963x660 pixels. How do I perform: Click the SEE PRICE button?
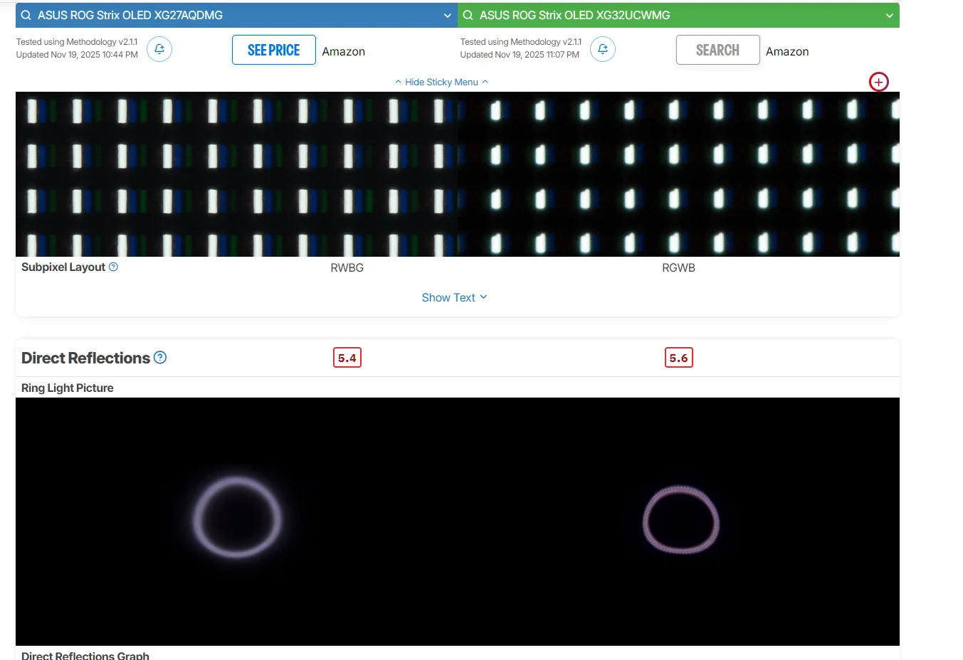coord(273,50)
